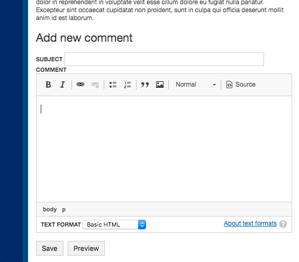
Task: Click the Normal dropdown arrow
Action: coord(214,85)
